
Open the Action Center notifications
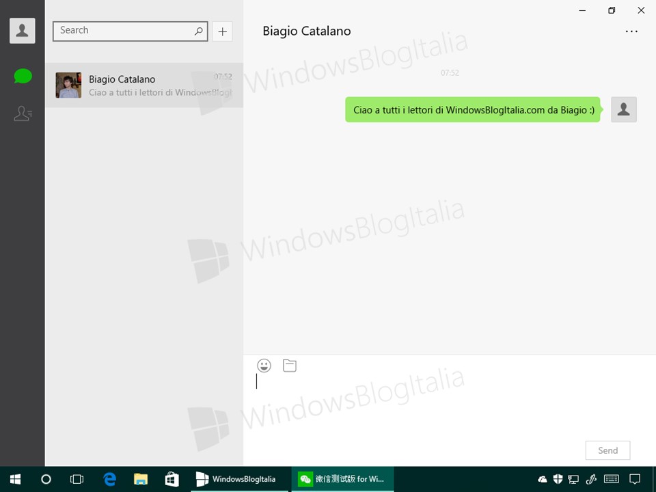635,479
